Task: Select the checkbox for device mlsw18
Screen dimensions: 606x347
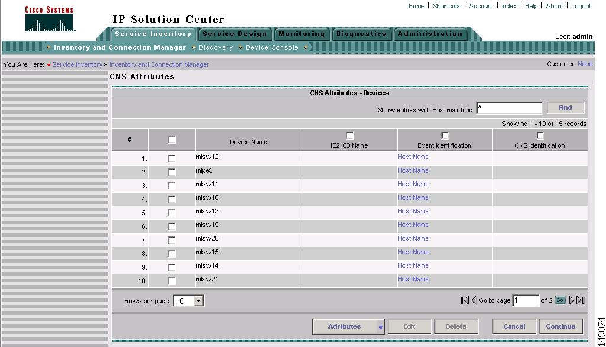Action: pyautogui.click(x=172, y=199)
